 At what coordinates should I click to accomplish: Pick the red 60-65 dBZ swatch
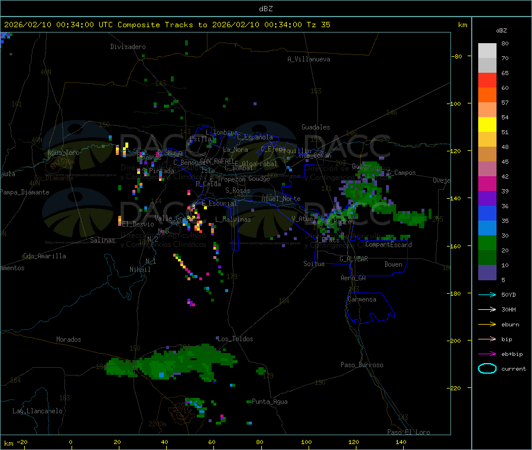(x=487, y=80)
